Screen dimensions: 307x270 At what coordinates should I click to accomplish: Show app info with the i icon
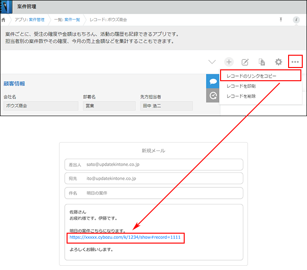pos(296,19)
